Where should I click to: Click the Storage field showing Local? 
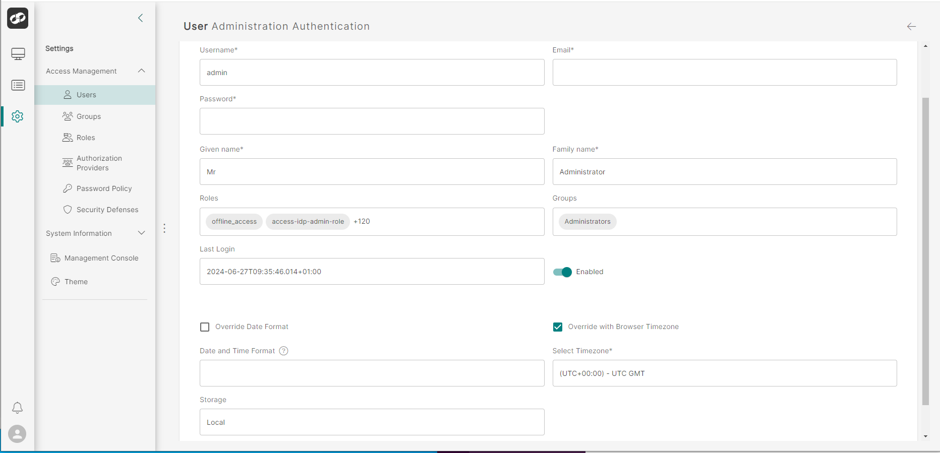(372, 422)
